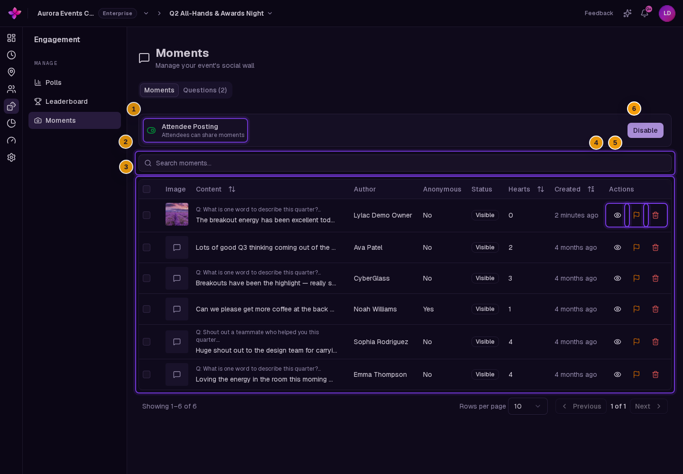Image resolution: width=683 pixels, height=474 pixels.
Task: Open the settings gear icon in sidebar
Action: [x=11, y=157]
